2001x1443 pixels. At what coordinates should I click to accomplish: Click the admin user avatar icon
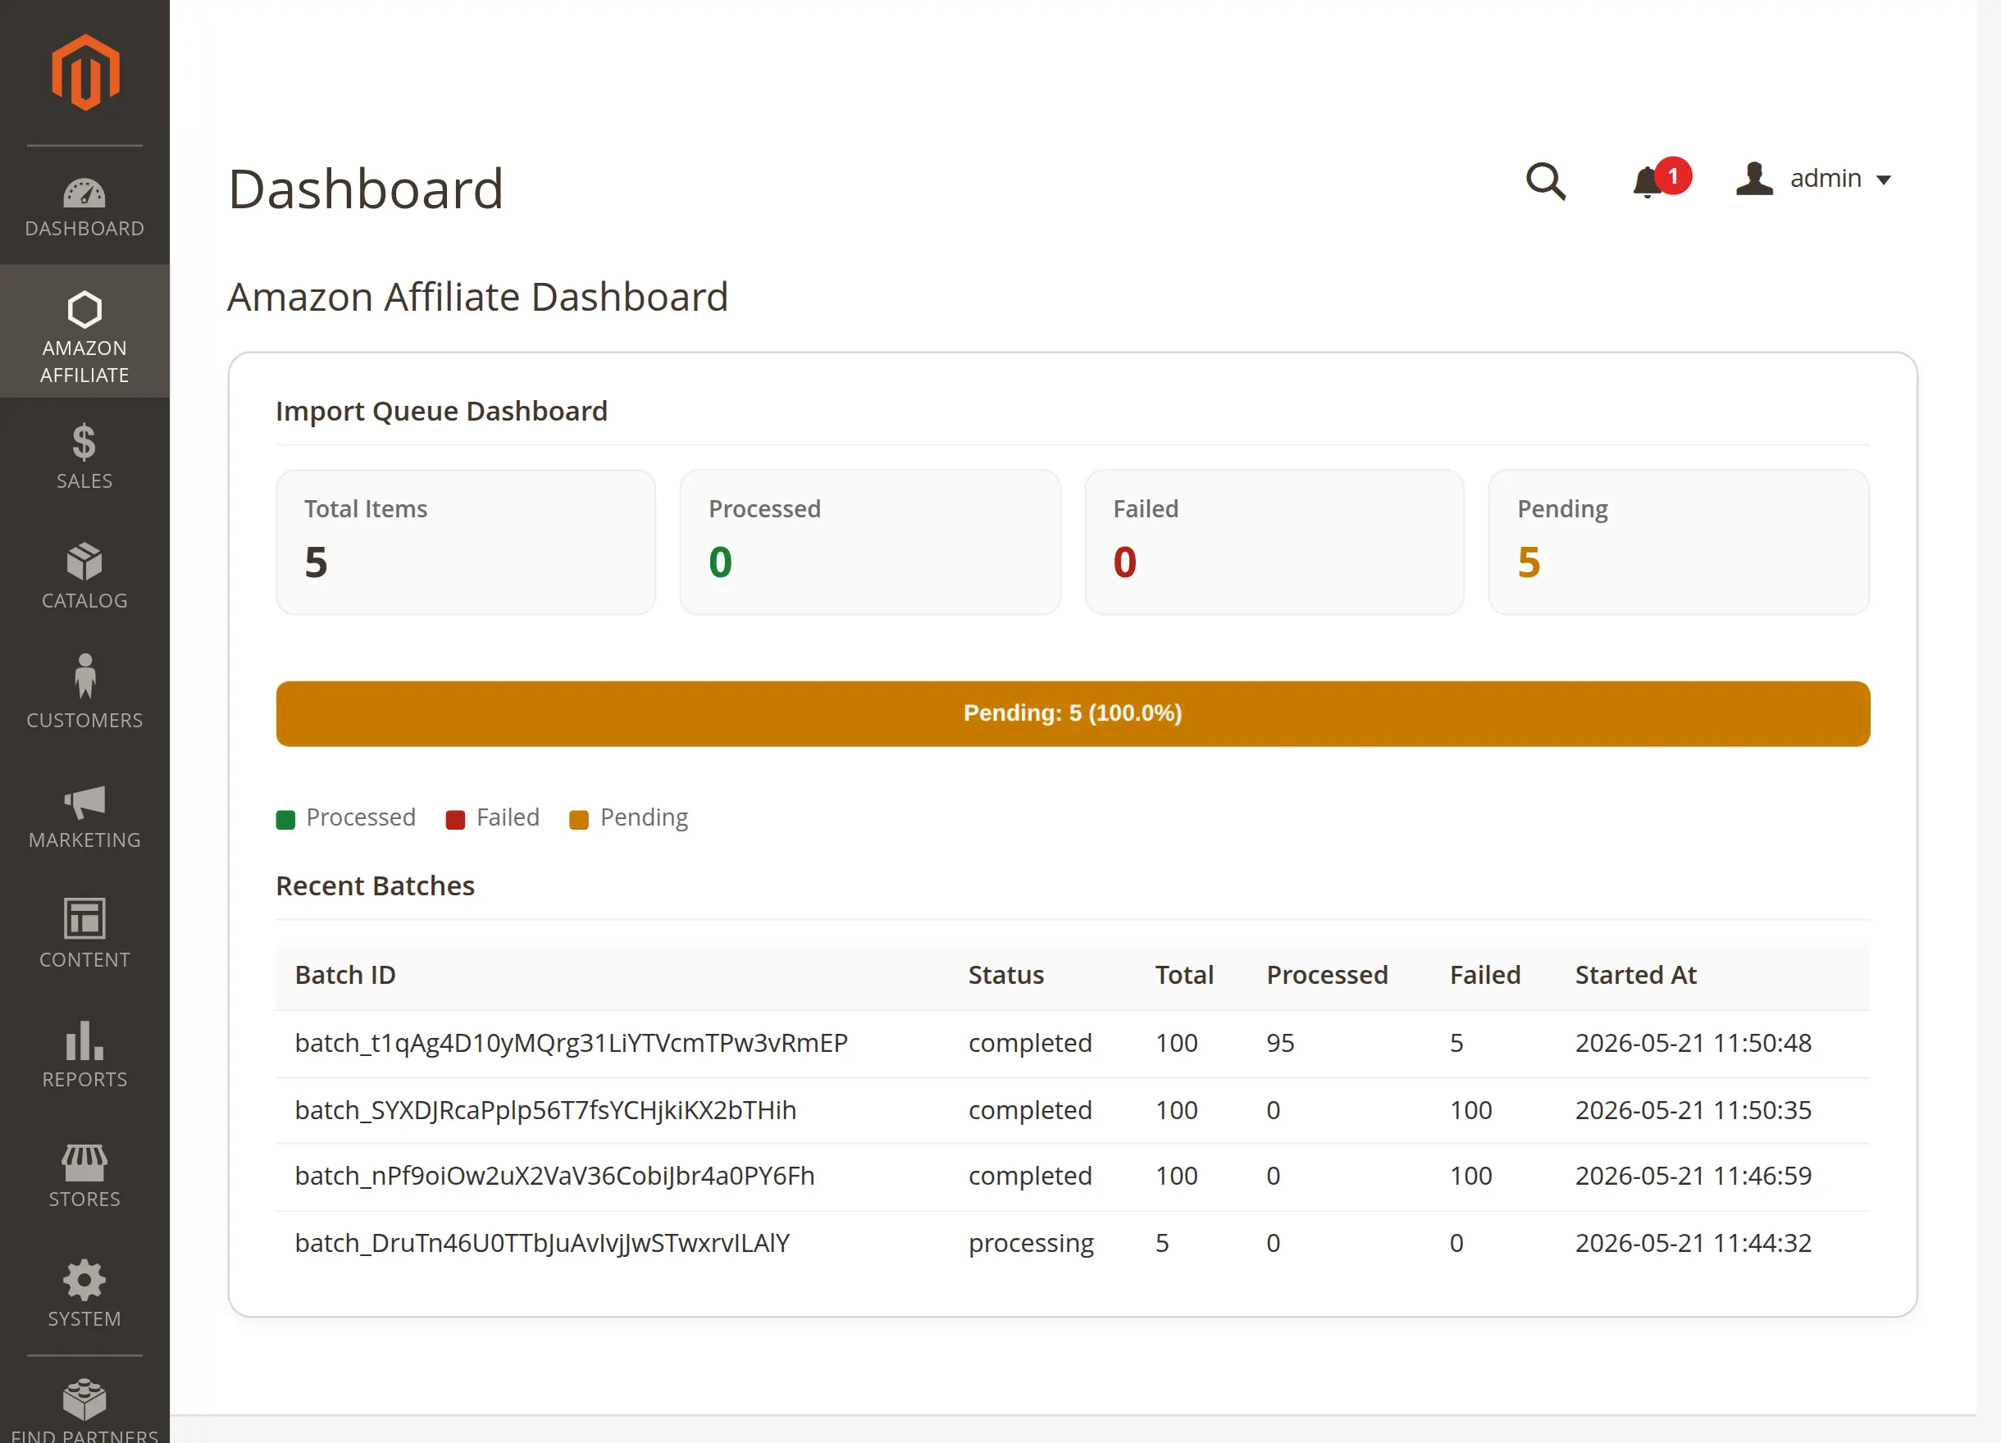tap(1754, 179)
